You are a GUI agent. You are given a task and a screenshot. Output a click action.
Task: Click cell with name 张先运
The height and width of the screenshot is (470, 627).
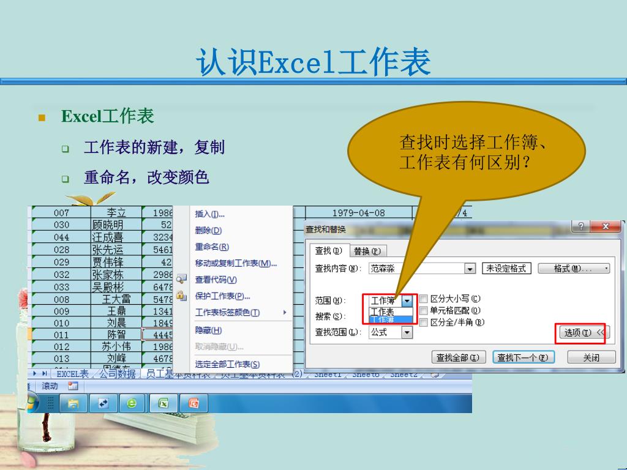[x=116, y=250]
